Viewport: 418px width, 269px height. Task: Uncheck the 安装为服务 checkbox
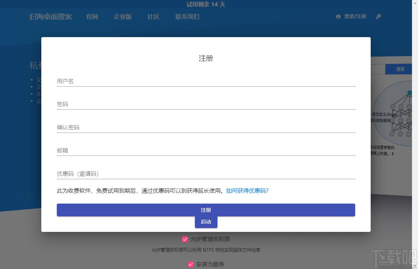191,264
